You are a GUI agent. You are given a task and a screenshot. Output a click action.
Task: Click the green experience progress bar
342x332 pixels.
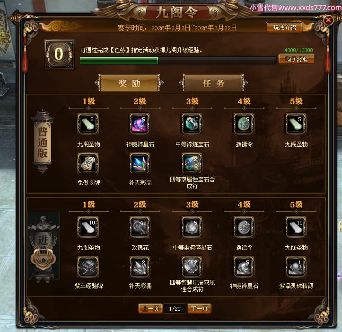[178, 60]
